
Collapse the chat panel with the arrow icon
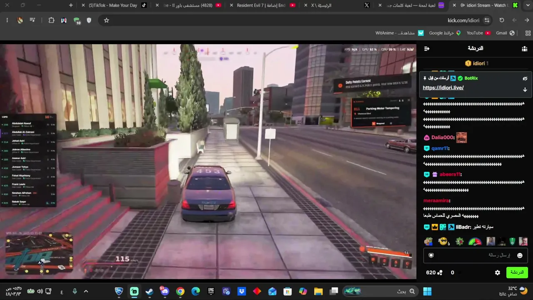coord(427,49)
